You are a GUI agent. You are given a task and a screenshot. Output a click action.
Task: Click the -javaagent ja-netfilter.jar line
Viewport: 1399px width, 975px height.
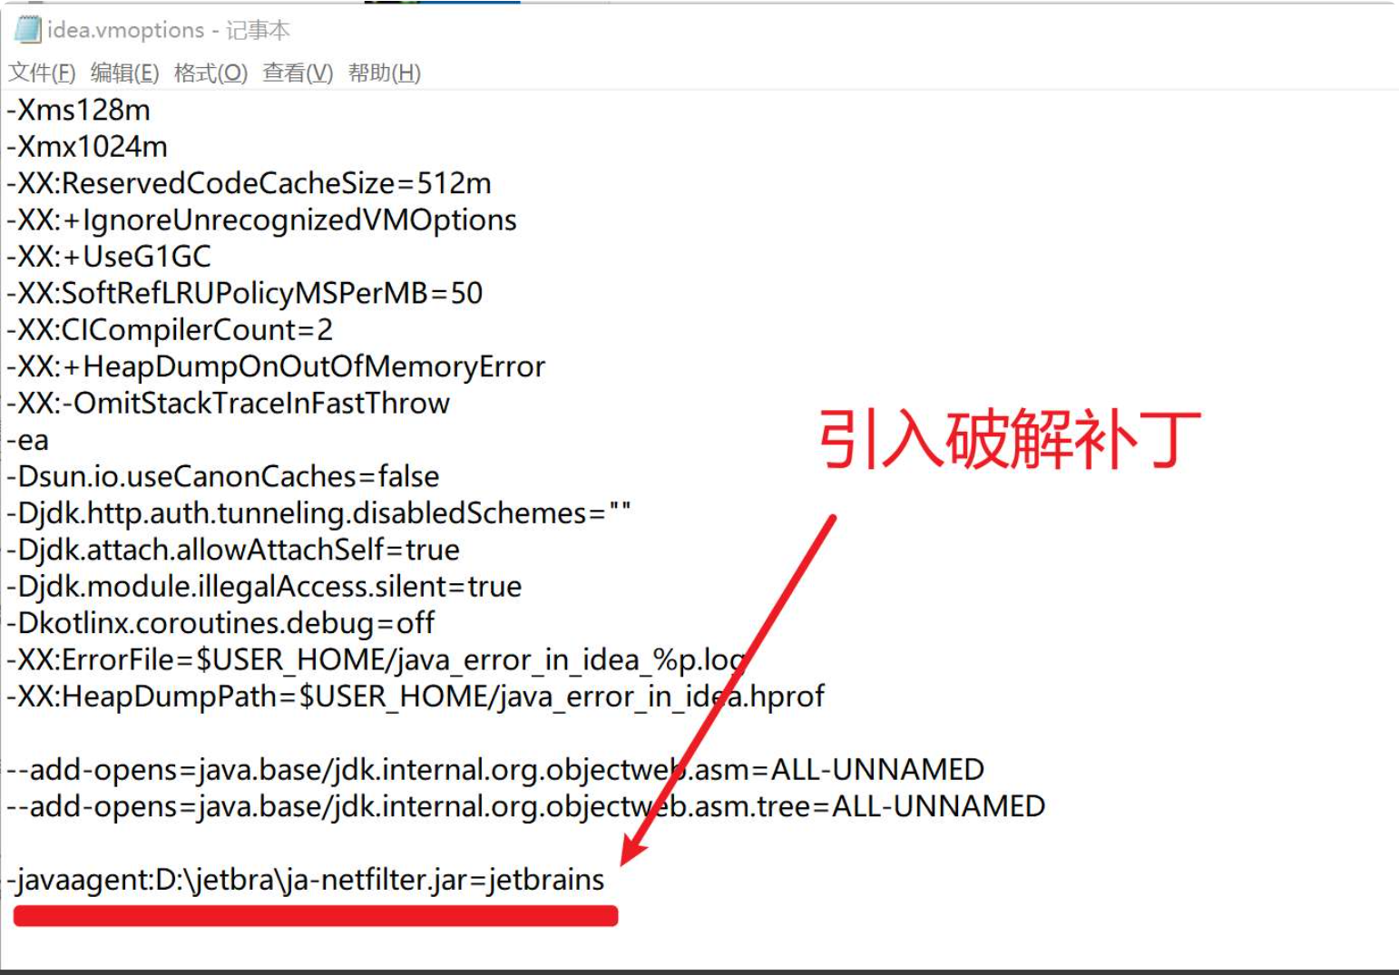click(x=306, y=880)
